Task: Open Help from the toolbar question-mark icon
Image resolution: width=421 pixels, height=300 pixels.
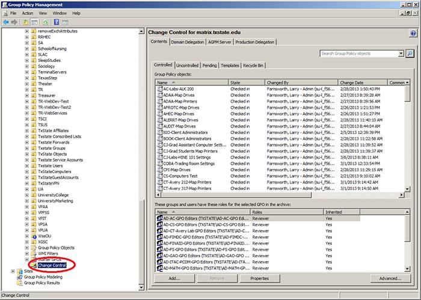Action: pyautogui.click(x=56, y=22)
